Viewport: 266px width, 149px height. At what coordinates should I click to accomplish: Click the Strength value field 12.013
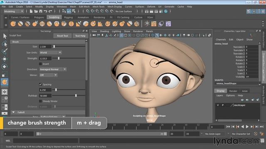pyautogui.click(x=45, y=58)
